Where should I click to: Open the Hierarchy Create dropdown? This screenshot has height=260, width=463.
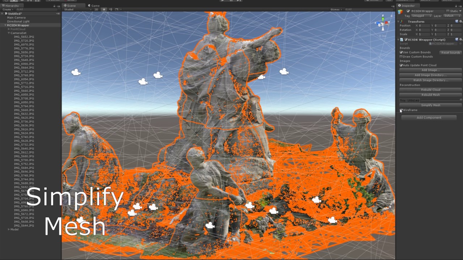(x=7, y=9)
